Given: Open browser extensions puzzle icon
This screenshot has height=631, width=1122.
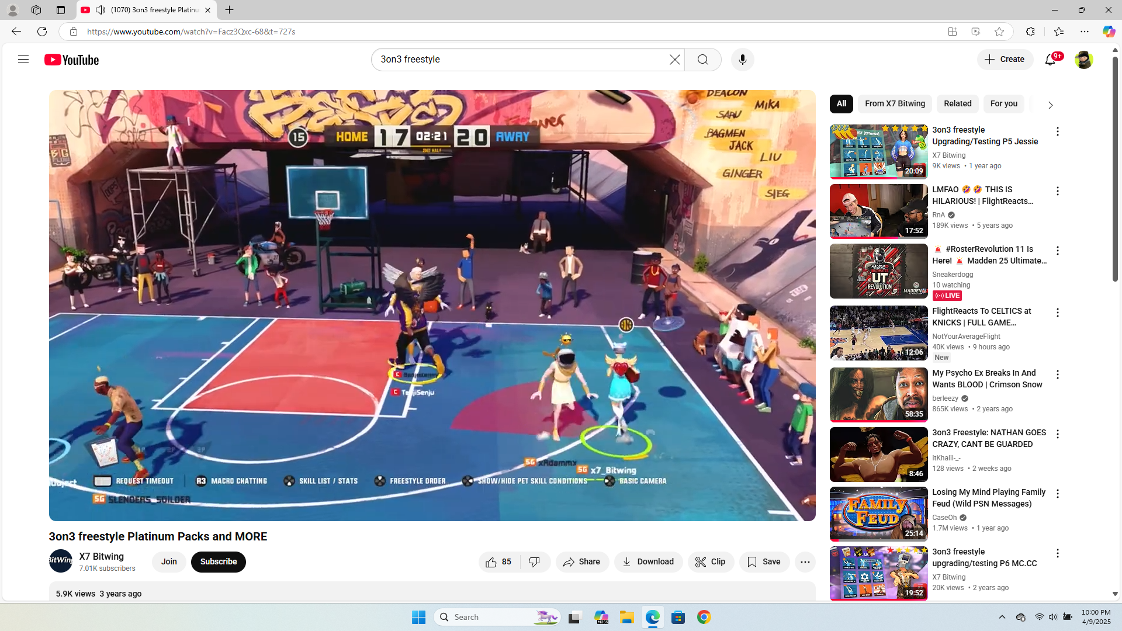Looking at the screenshot, I should [x=1030, y=32].
